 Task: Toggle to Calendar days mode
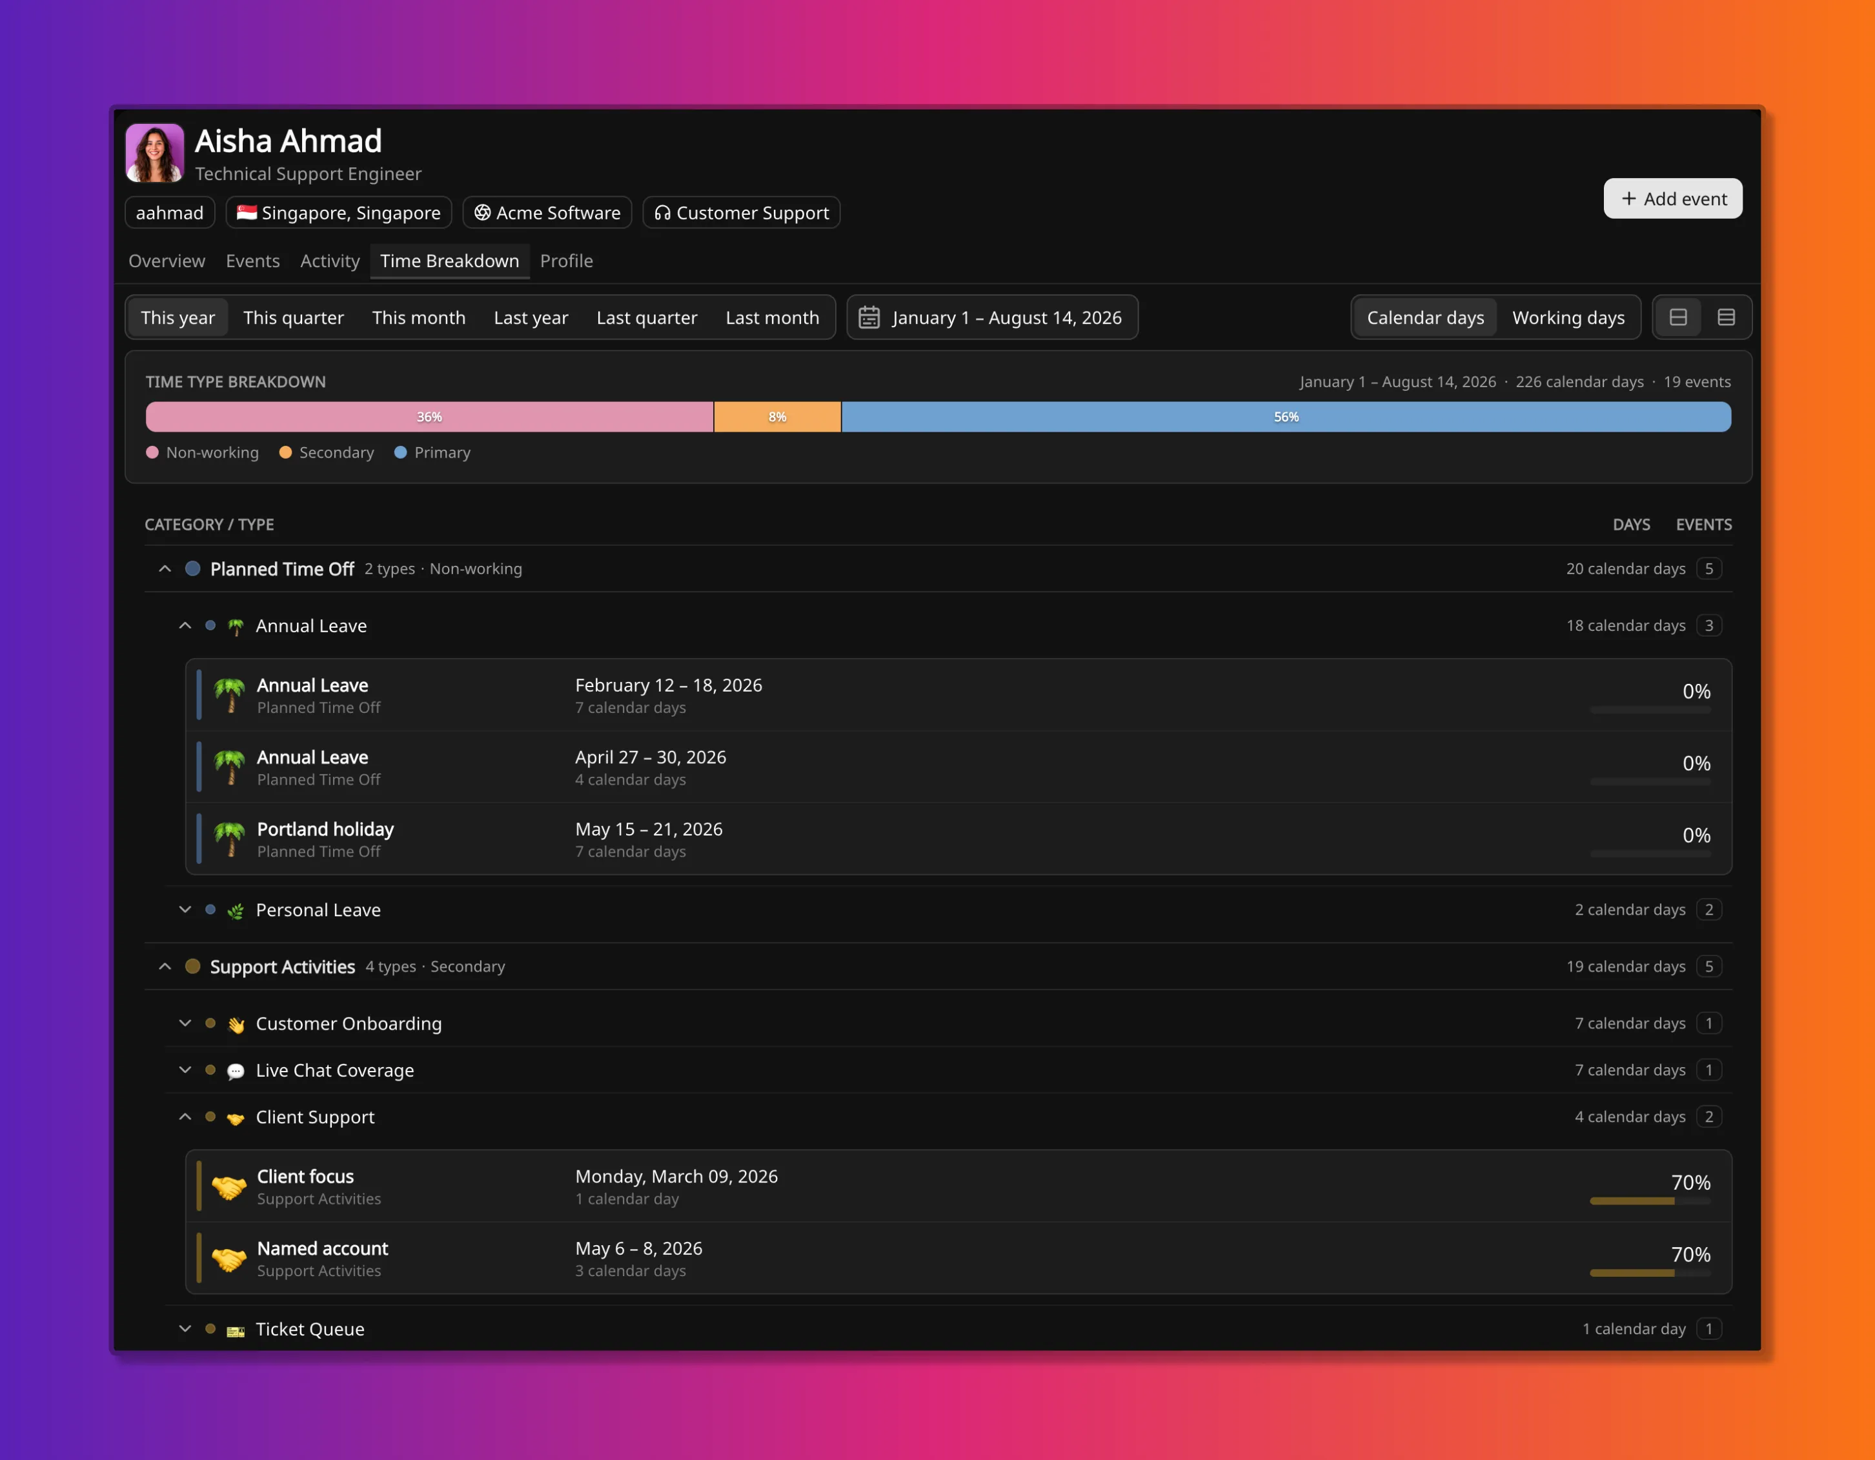point(1425,317)
